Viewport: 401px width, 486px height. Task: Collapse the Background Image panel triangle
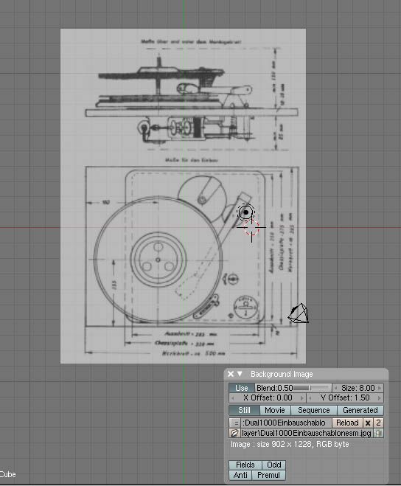click(x=240, y=374)
